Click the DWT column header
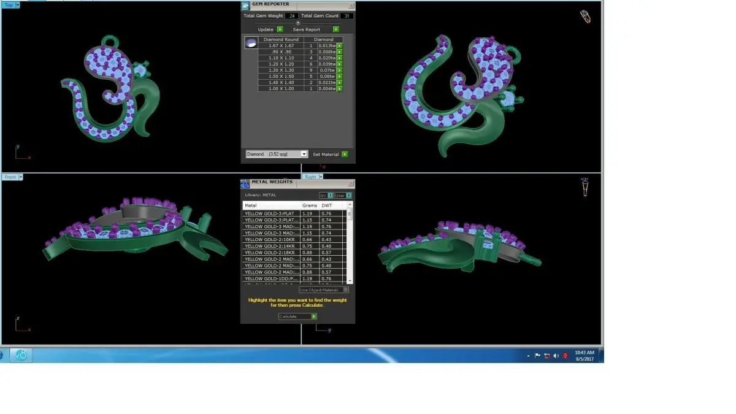Screen dimensions: 736x414 coord(331,205)
